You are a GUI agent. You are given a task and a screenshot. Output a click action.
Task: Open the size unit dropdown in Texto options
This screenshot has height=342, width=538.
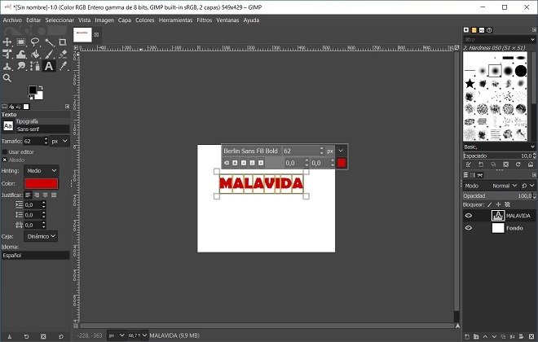pyautogui.click(x=60, y=141)
